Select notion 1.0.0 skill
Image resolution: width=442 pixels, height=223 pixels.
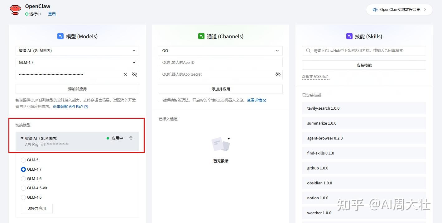tap(364, 198)
